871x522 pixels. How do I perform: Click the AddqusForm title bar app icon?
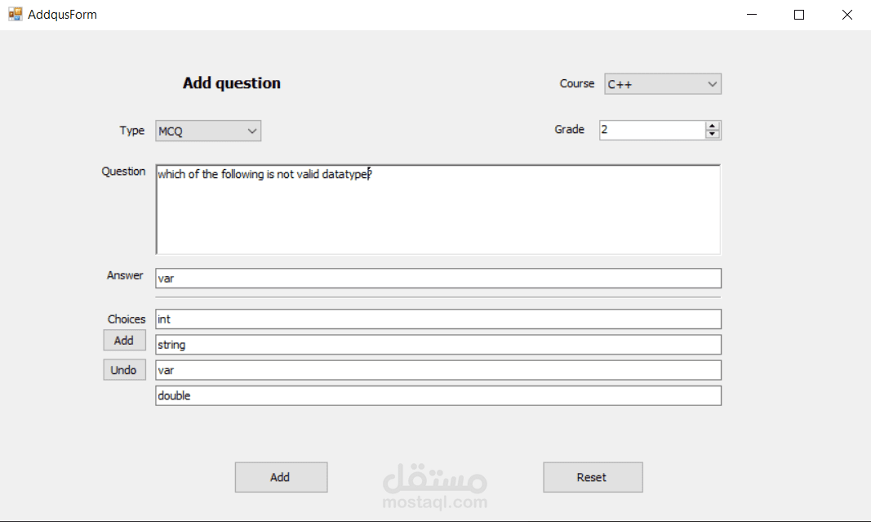(15, 14)
